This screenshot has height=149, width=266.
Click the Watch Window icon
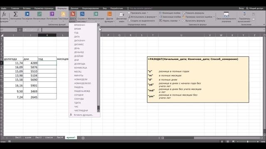tap(226, 14)
